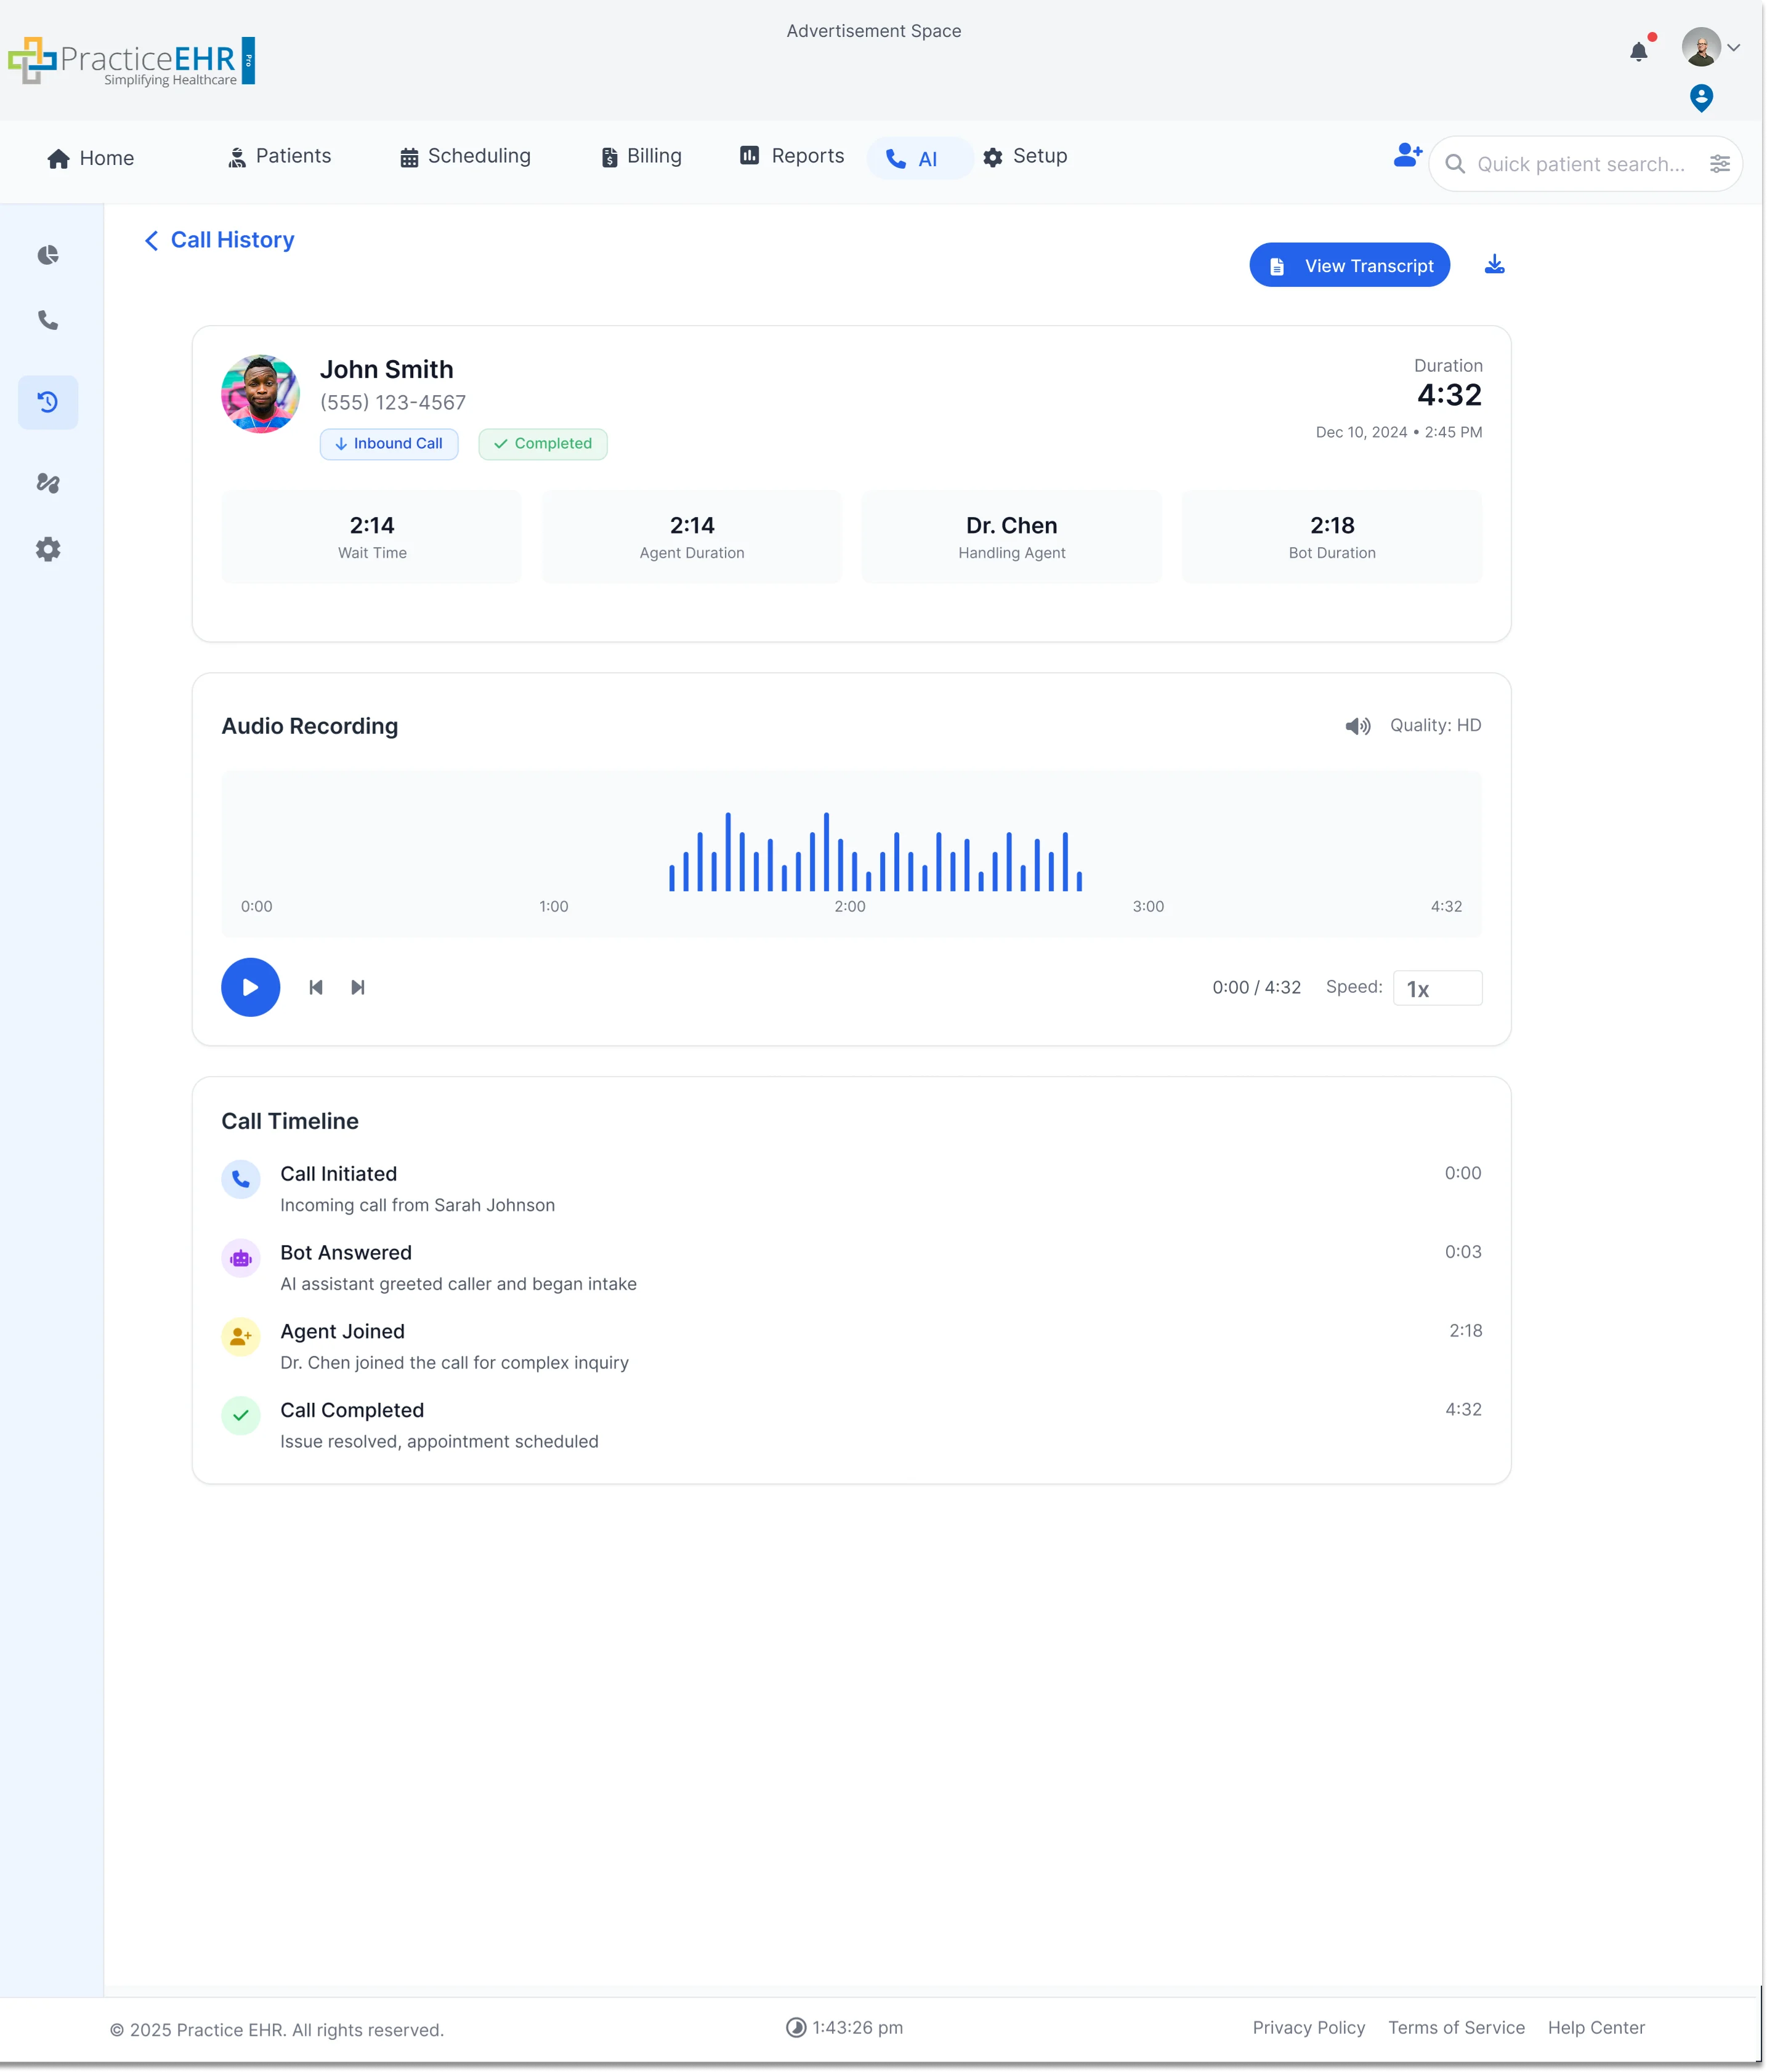Skip to the next track
This screenshot has width=1767, height=2072.
point(357,987)
